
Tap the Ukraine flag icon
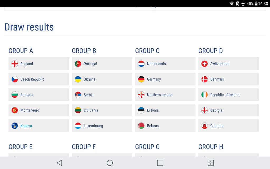(x=78, y=79)
